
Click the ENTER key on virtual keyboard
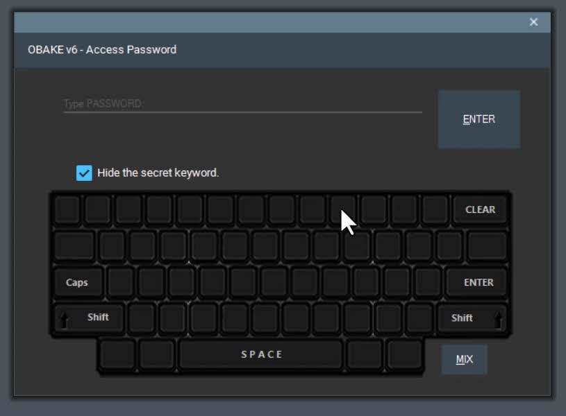pyautogui.click(x=477, y=282)
